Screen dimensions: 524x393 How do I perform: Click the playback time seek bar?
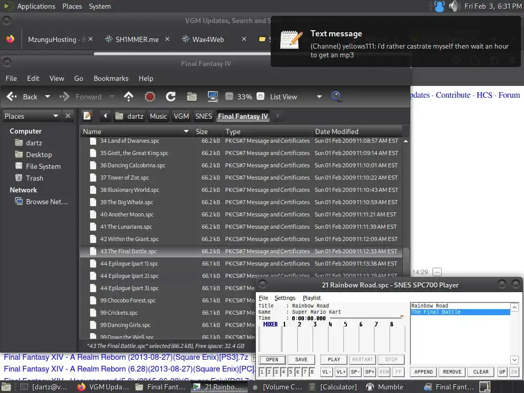366,318
